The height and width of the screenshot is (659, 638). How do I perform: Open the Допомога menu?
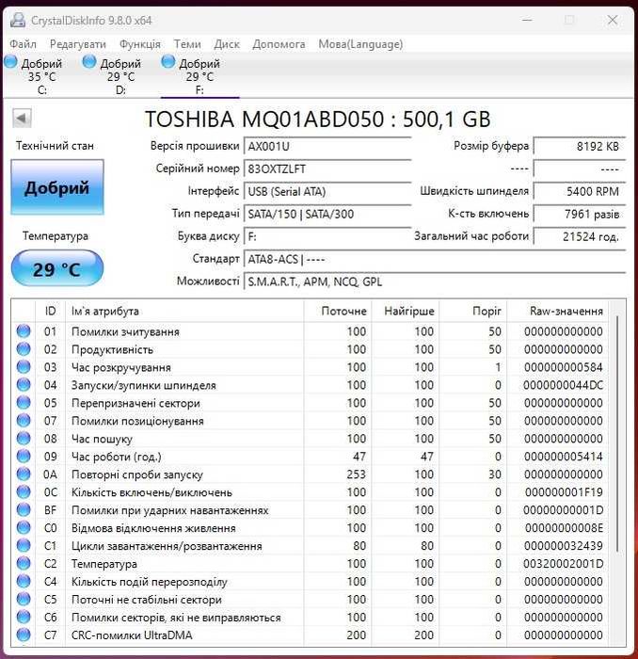coord(279,44)
